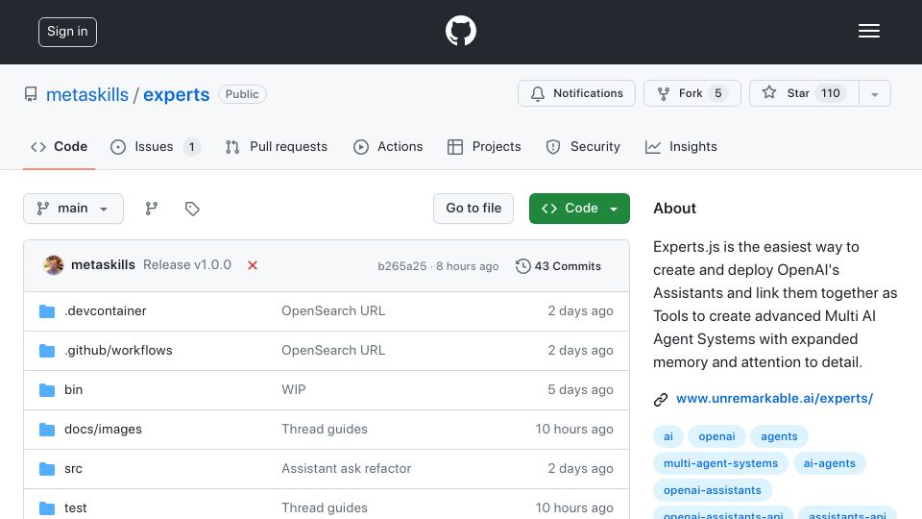Select the ai topic tag

(x=668, y=436)
